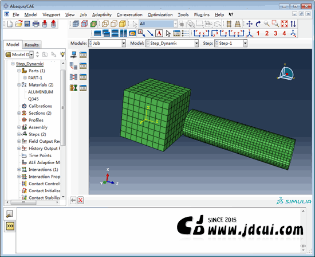Image resolution: width=315 pixels, height=257 pixels.
Task: Open the Job Manager icon
Action: (83, 54)
